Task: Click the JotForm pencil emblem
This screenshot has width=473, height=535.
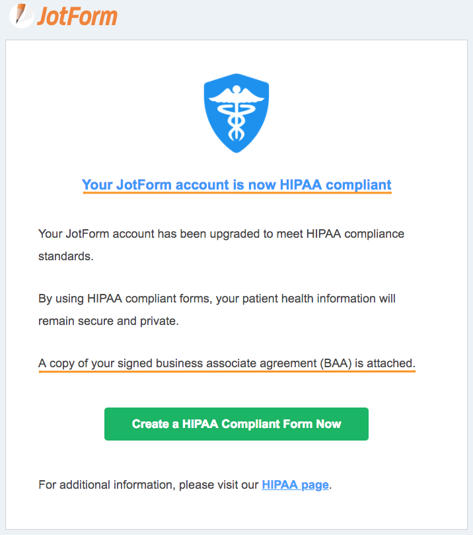Action: tap(20, 16)
